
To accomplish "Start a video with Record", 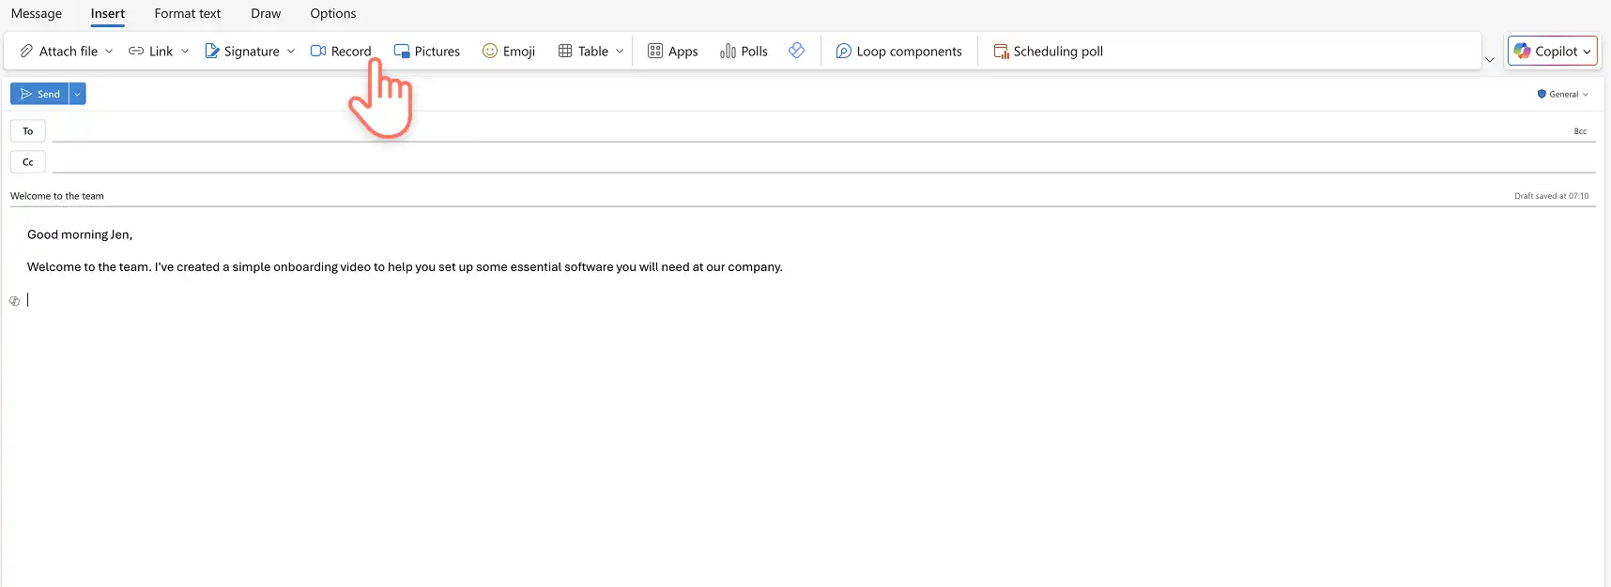I will 341,52.
